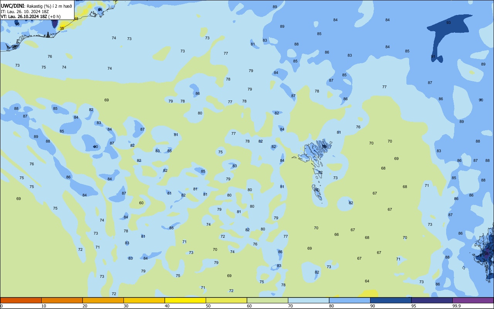The image size is (494, 309).
Task: Select the 10–20 orange legend color segment
Action: click(62, 300)
